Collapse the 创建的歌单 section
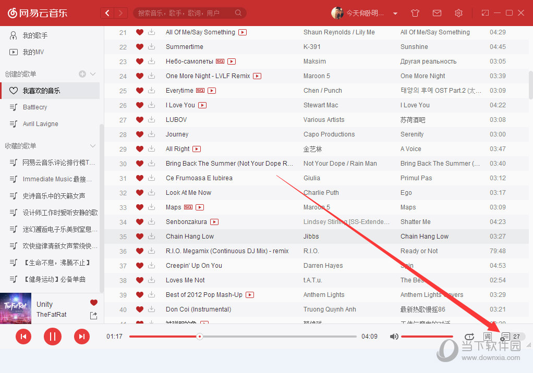Image resolution: width=533 pixels, height=373 pixels. (93, 74)
